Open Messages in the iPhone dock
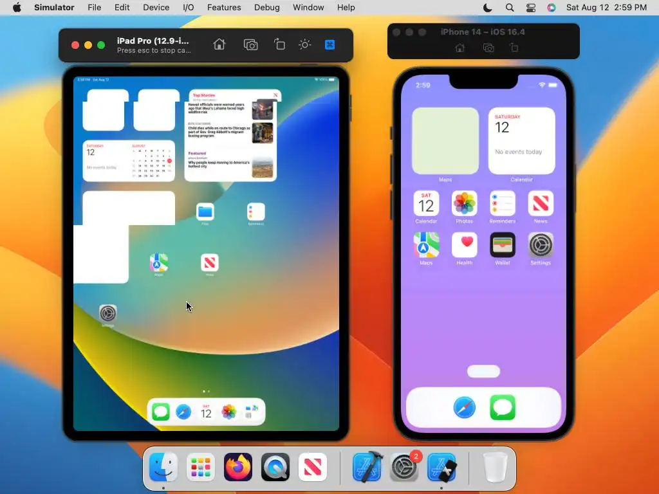 click(x=503, y=407)
